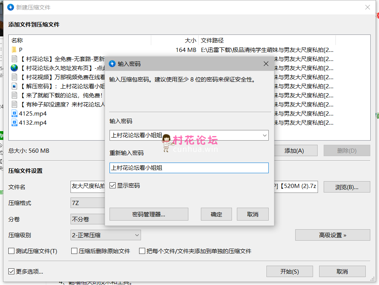Click the folder icon for P
The height and width of the screenshot is (285, 379).
[14, 50]
